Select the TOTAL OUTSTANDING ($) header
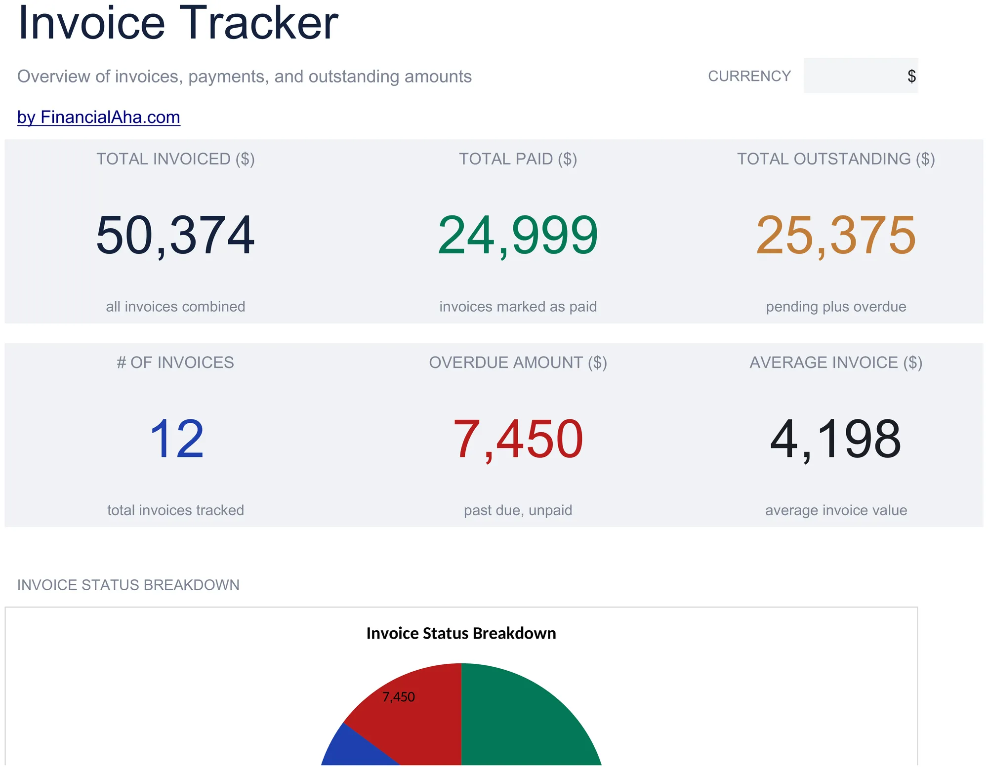Viewport: 988px width, 770px height. point(836,159)
